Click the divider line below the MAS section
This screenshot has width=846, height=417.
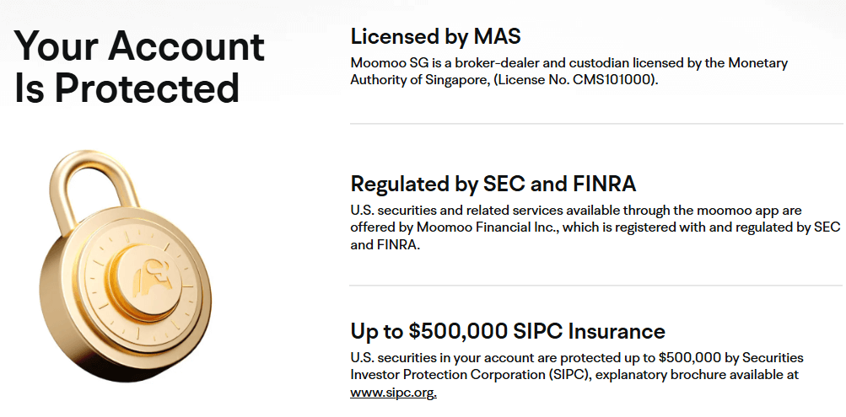coord(596,124)
